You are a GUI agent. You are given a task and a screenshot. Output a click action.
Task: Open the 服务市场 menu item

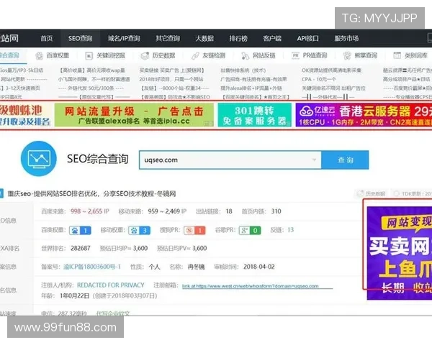(346, 39)
